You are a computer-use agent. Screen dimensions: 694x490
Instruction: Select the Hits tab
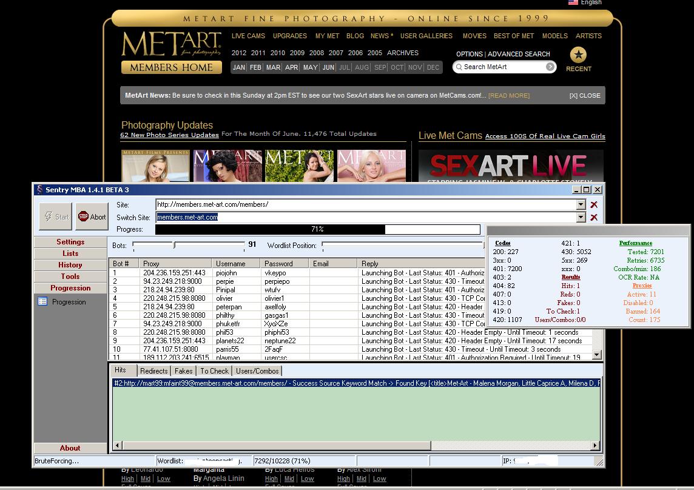click(120, 370)
